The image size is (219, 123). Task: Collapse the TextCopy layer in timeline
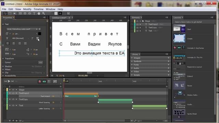point(10,99)
